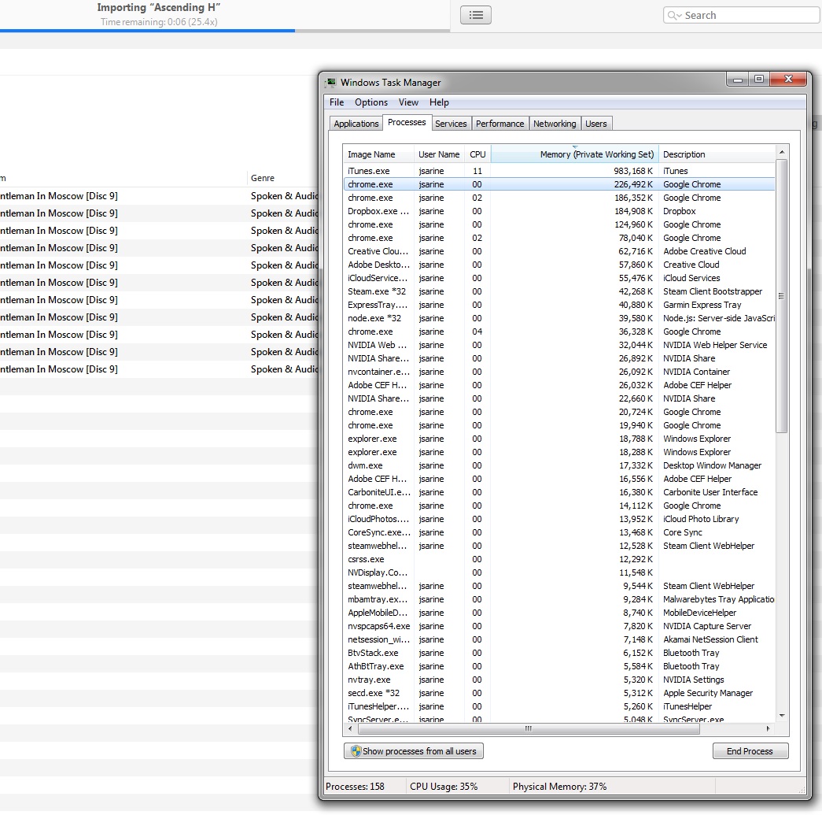
Task: Click the shield icon on Show processes button
Action: [x=356, y=751]
